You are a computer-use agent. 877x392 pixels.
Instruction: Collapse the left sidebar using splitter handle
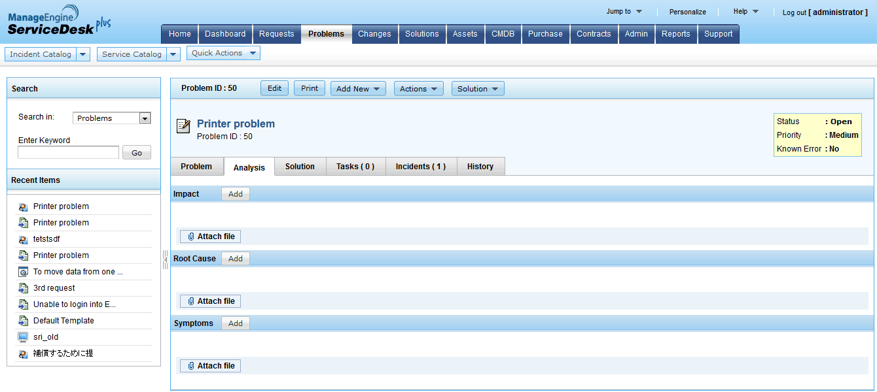point(165,259)
